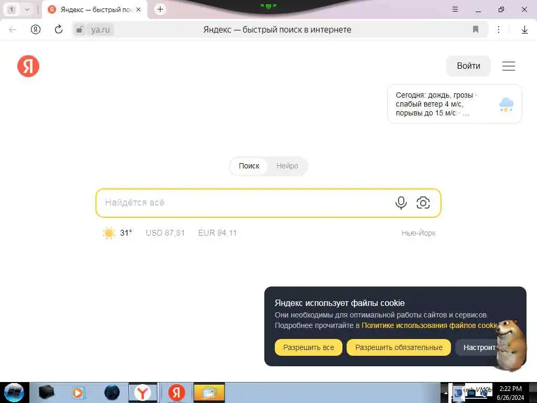Viewport: 537px width, 403px height.
Task: Open Политике использования файлов cookie link
Action: (429, 325)
